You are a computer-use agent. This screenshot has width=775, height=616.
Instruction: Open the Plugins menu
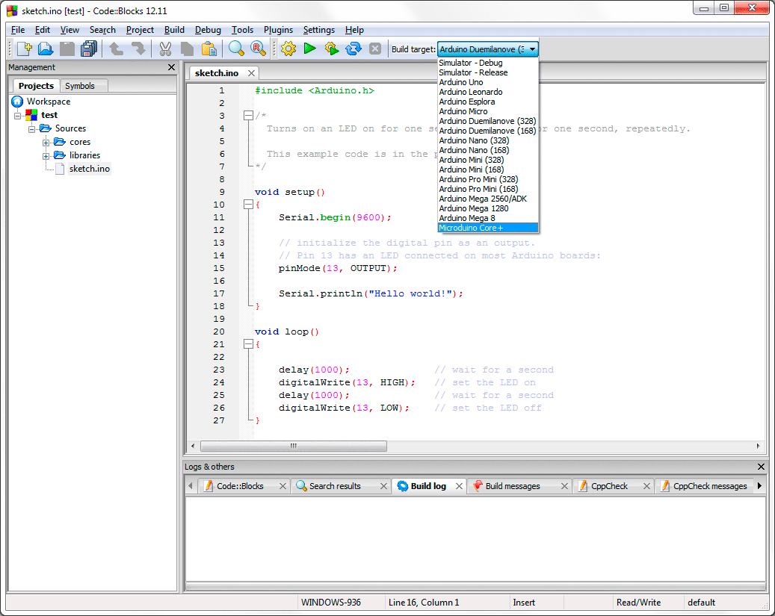click(x=278, y=30)
